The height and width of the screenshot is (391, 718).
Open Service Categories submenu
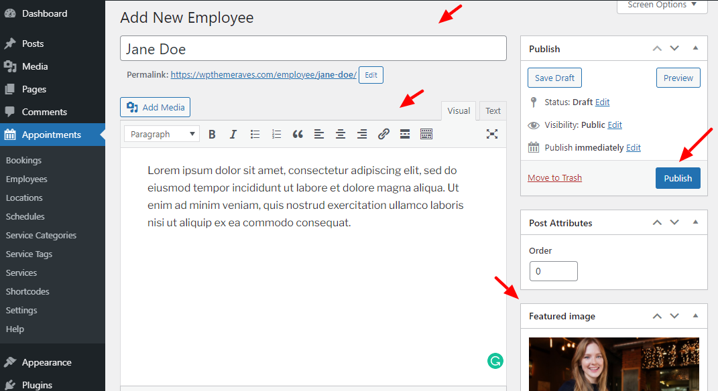(41, 236)
